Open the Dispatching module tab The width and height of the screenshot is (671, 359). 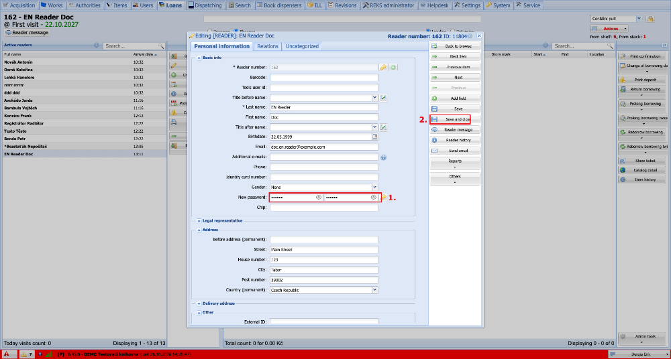pos(206,5)
